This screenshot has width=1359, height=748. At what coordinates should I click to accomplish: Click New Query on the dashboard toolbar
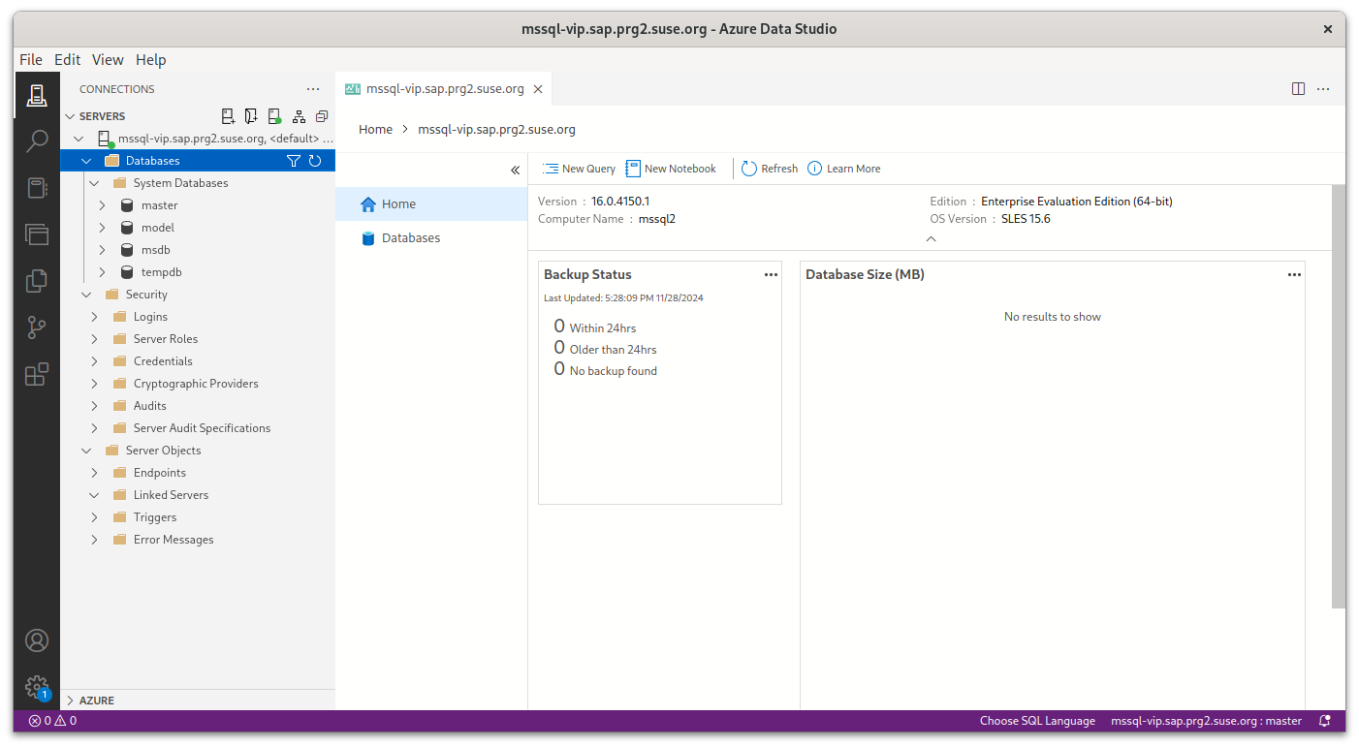(x=579, y=168)
